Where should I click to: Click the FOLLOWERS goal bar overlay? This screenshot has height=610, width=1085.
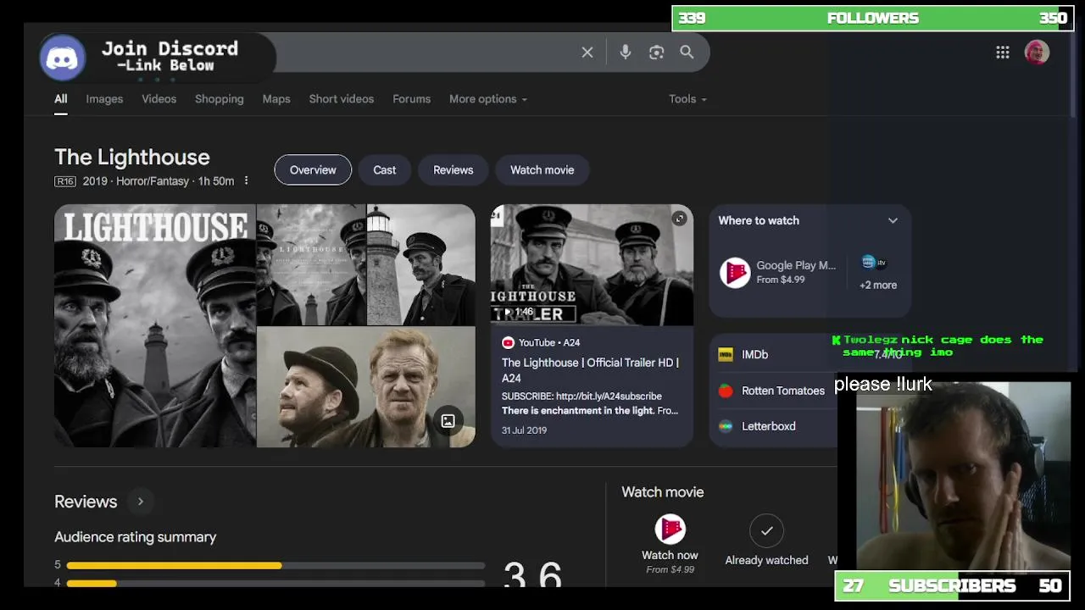(872, 18)
